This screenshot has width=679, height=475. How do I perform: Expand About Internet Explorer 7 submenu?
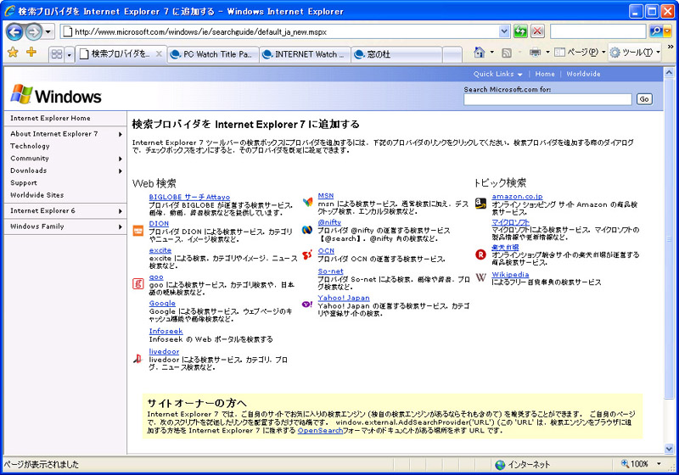[121, 134]
